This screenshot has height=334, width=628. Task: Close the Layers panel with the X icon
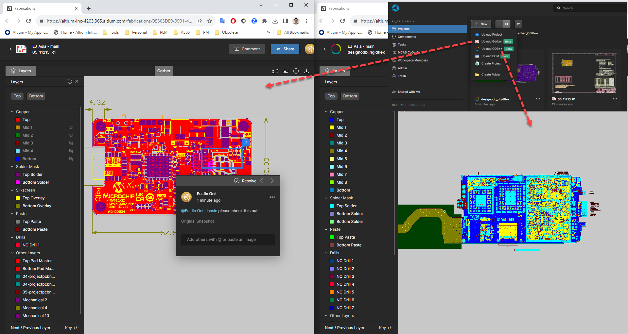[77, 82]
